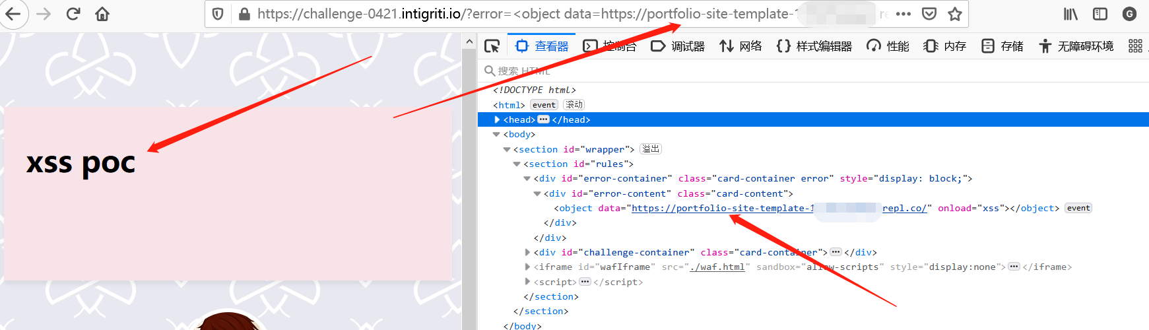Expand the wafIframe iframe node

[x=527, y=267]
